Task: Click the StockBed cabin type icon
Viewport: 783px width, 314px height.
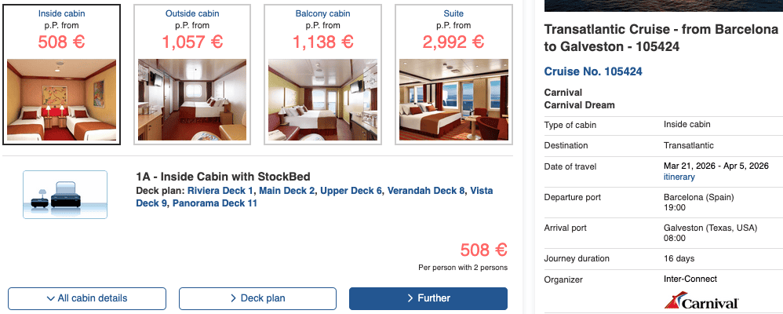Action: pyautogui.click(x=54, y=193)
